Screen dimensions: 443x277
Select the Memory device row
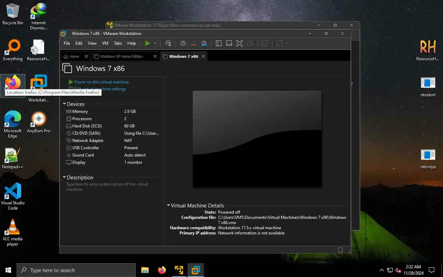pos(112,111)
